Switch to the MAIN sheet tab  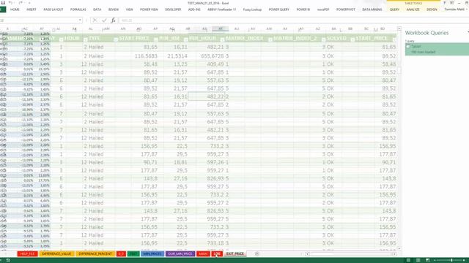pos(203,254)
